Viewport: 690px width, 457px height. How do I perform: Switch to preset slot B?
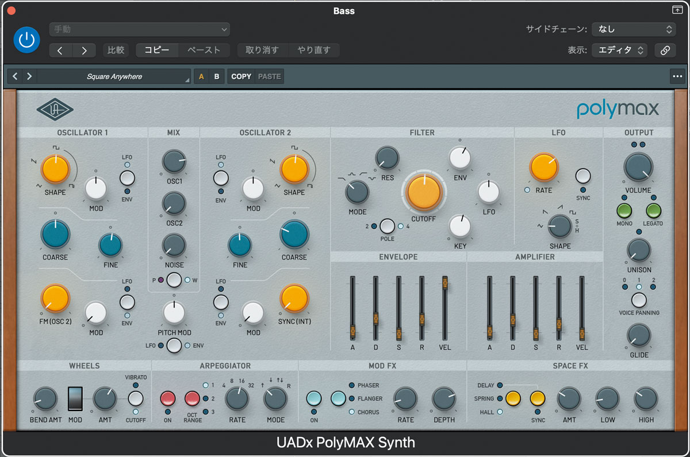(217, 76)
